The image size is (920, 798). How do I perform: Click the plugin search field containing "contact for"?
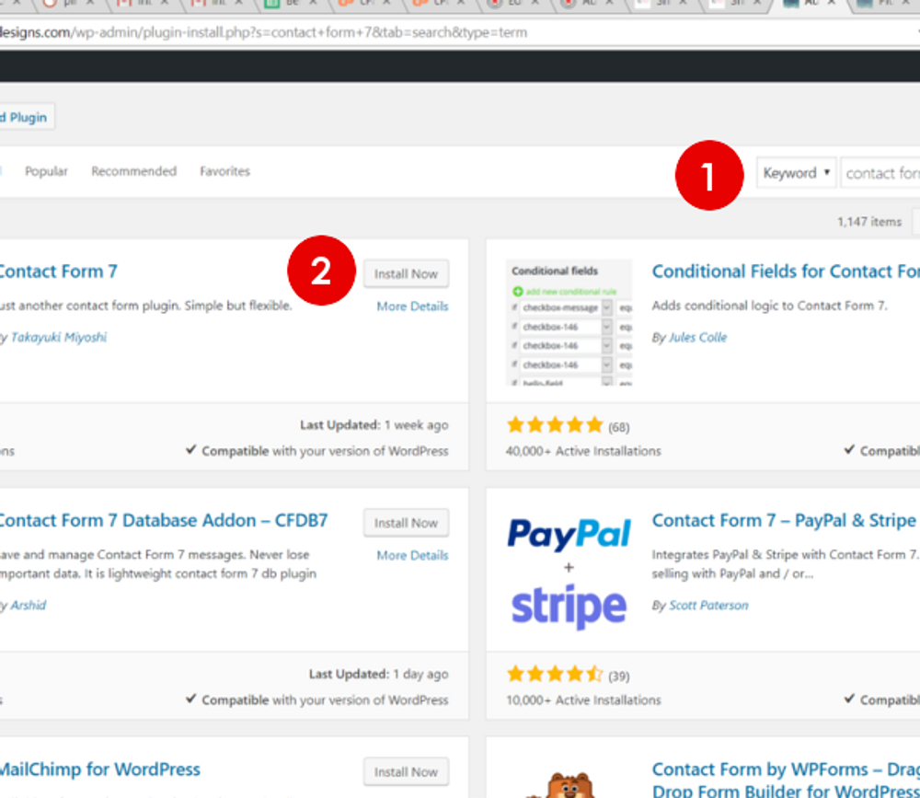tap(880, 173)
